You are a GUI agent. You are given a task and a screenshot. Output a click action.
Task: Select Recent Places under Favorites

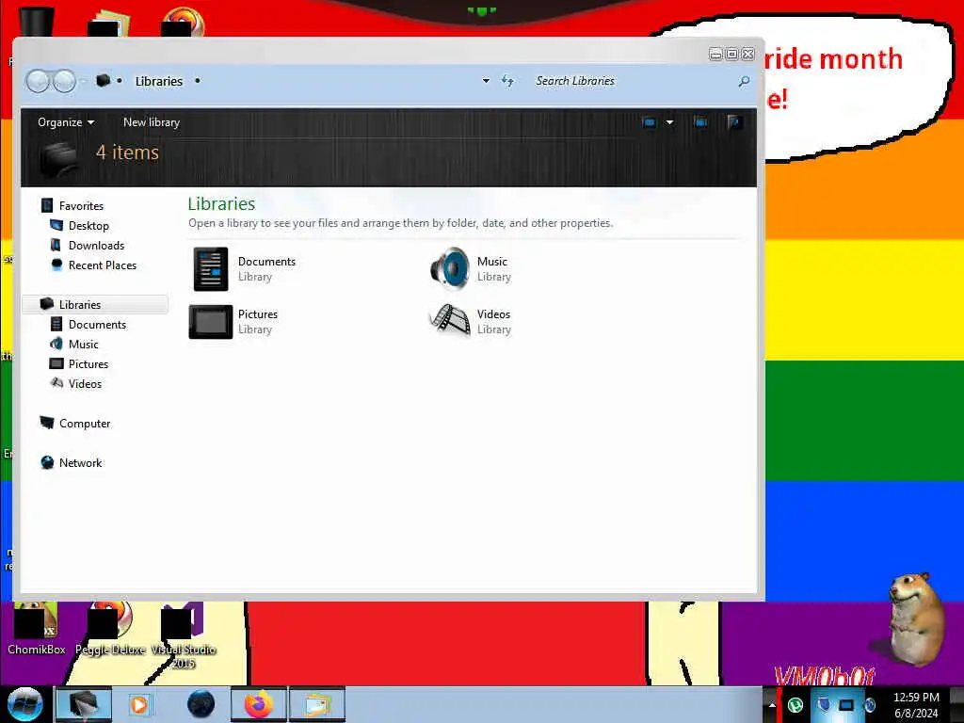(x=103, y=265)
